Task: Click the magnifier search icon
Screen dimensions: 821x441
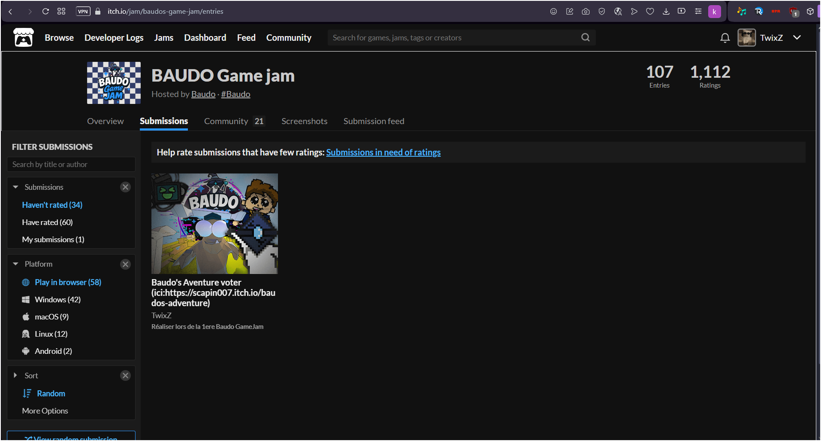Action: (x=586, y=37)
